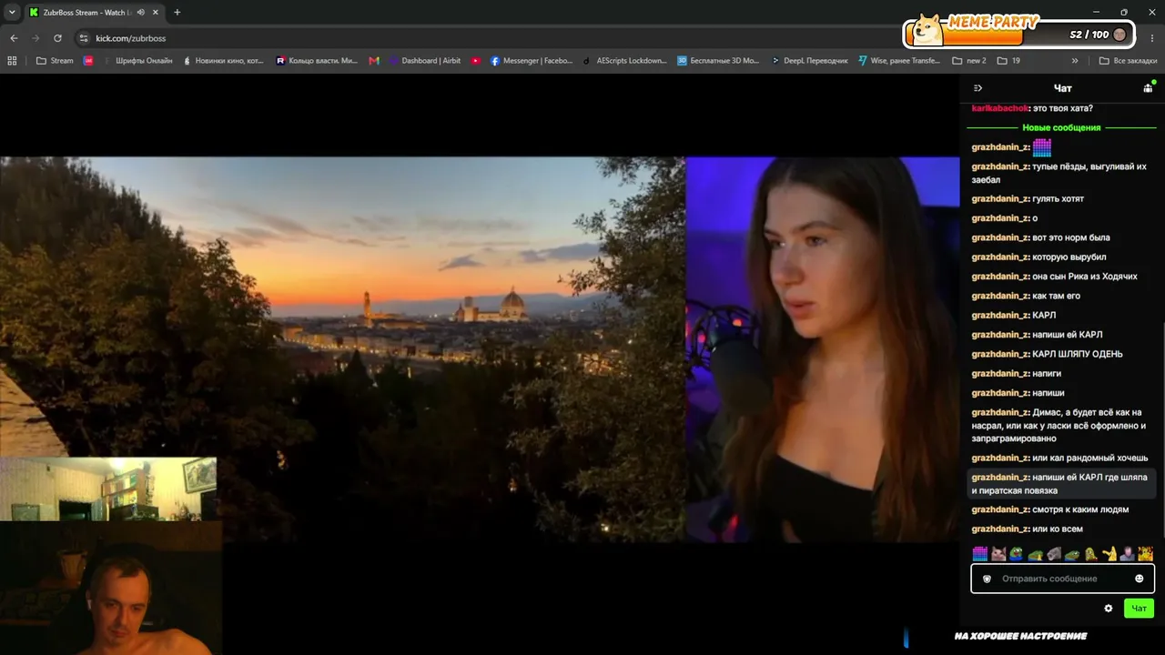The image size is (1165, 655).
Task: Mute the ZubrBoss Stream tab audio
Action: 140,13
